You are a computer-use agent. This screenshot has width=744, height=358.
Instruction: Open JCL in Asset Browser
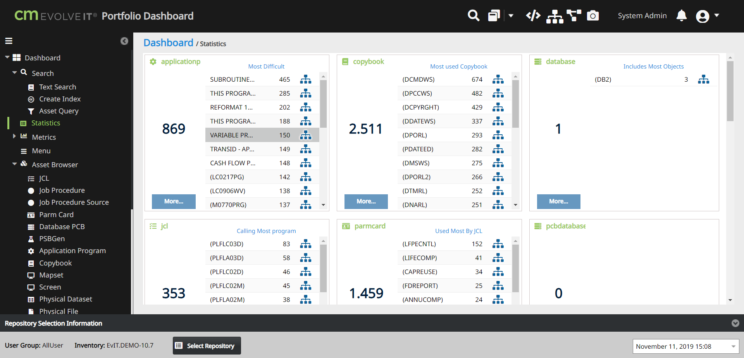click(x=44, y=178)
